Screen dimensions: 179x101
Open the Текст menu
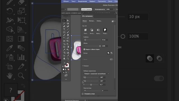[x=74, y=1]
